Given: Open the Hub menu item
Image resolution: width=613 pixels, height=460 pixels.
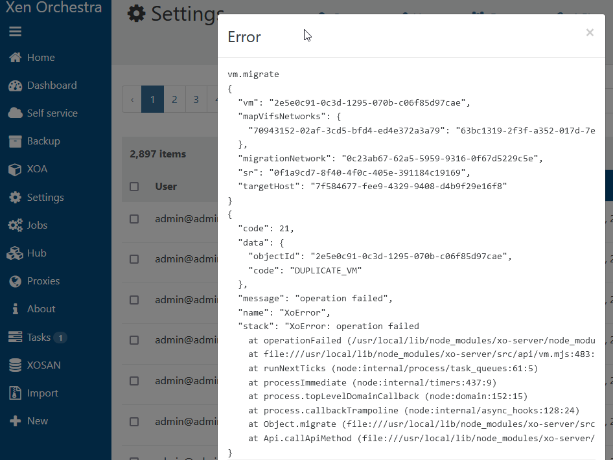Looking at the screenshot, I should [37, 253].
